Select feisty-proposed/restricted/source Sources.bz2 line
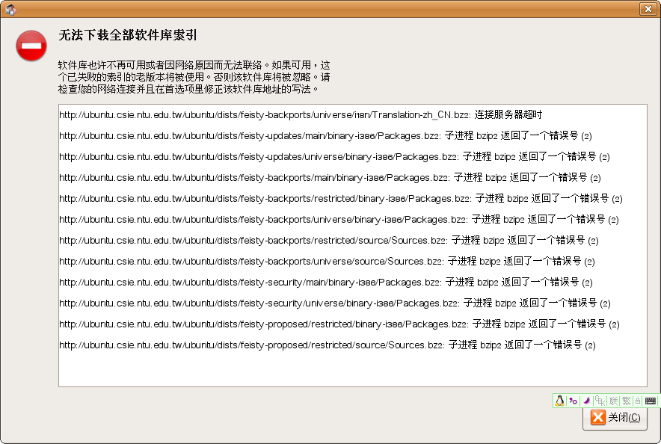 point(328,345)
